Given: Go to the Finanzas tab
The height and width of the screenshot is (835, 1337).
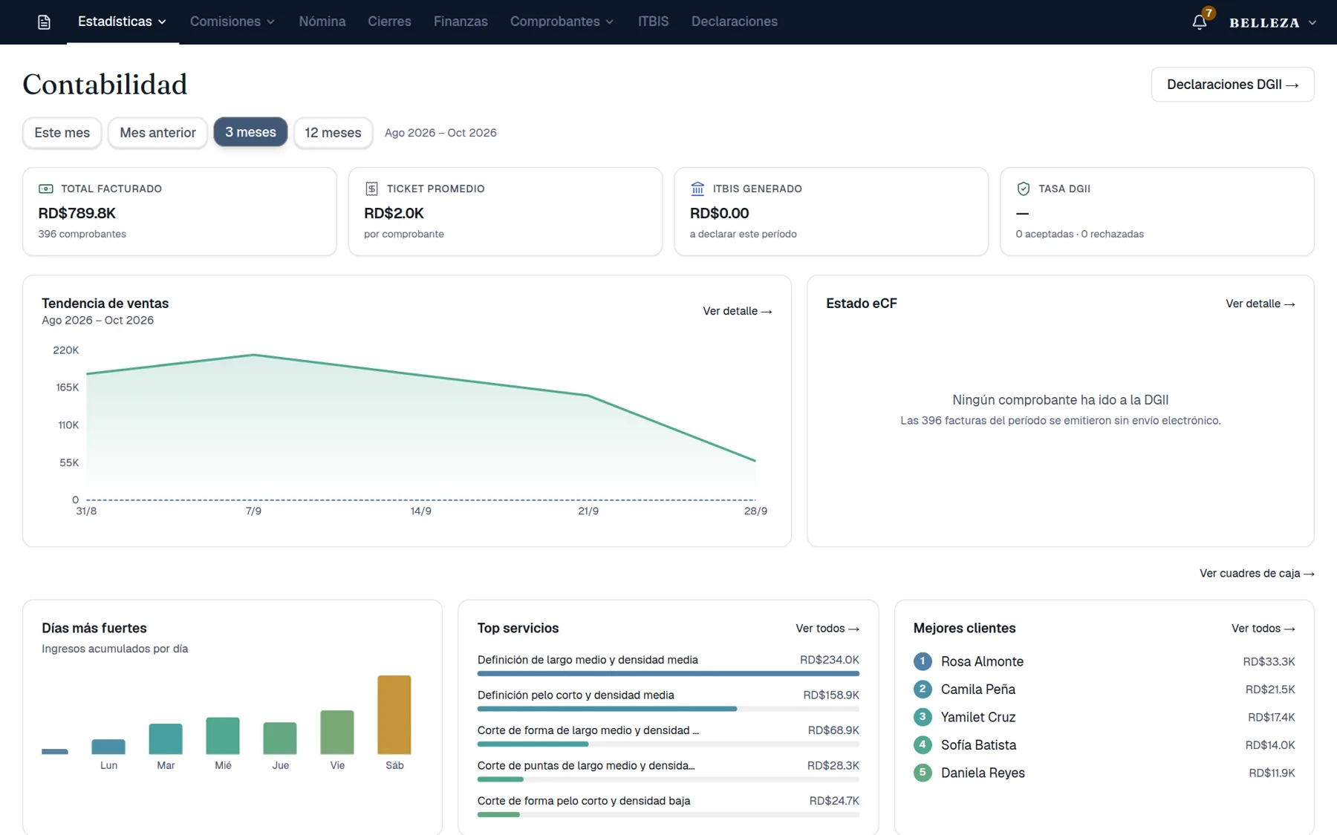Looking at the screenshot, I should 461,22.
